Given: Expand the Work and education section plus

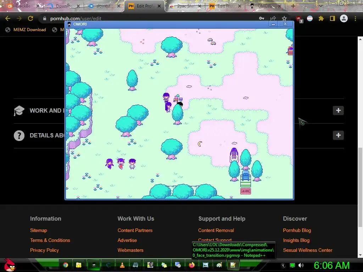Looking at the screenshot, I should (338, 110).
